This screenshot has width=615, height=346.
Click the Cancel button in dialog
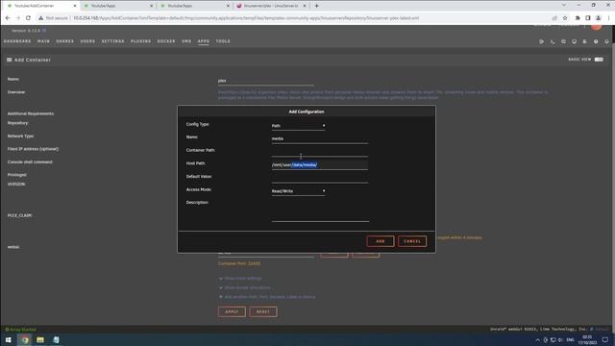(412, 241)
